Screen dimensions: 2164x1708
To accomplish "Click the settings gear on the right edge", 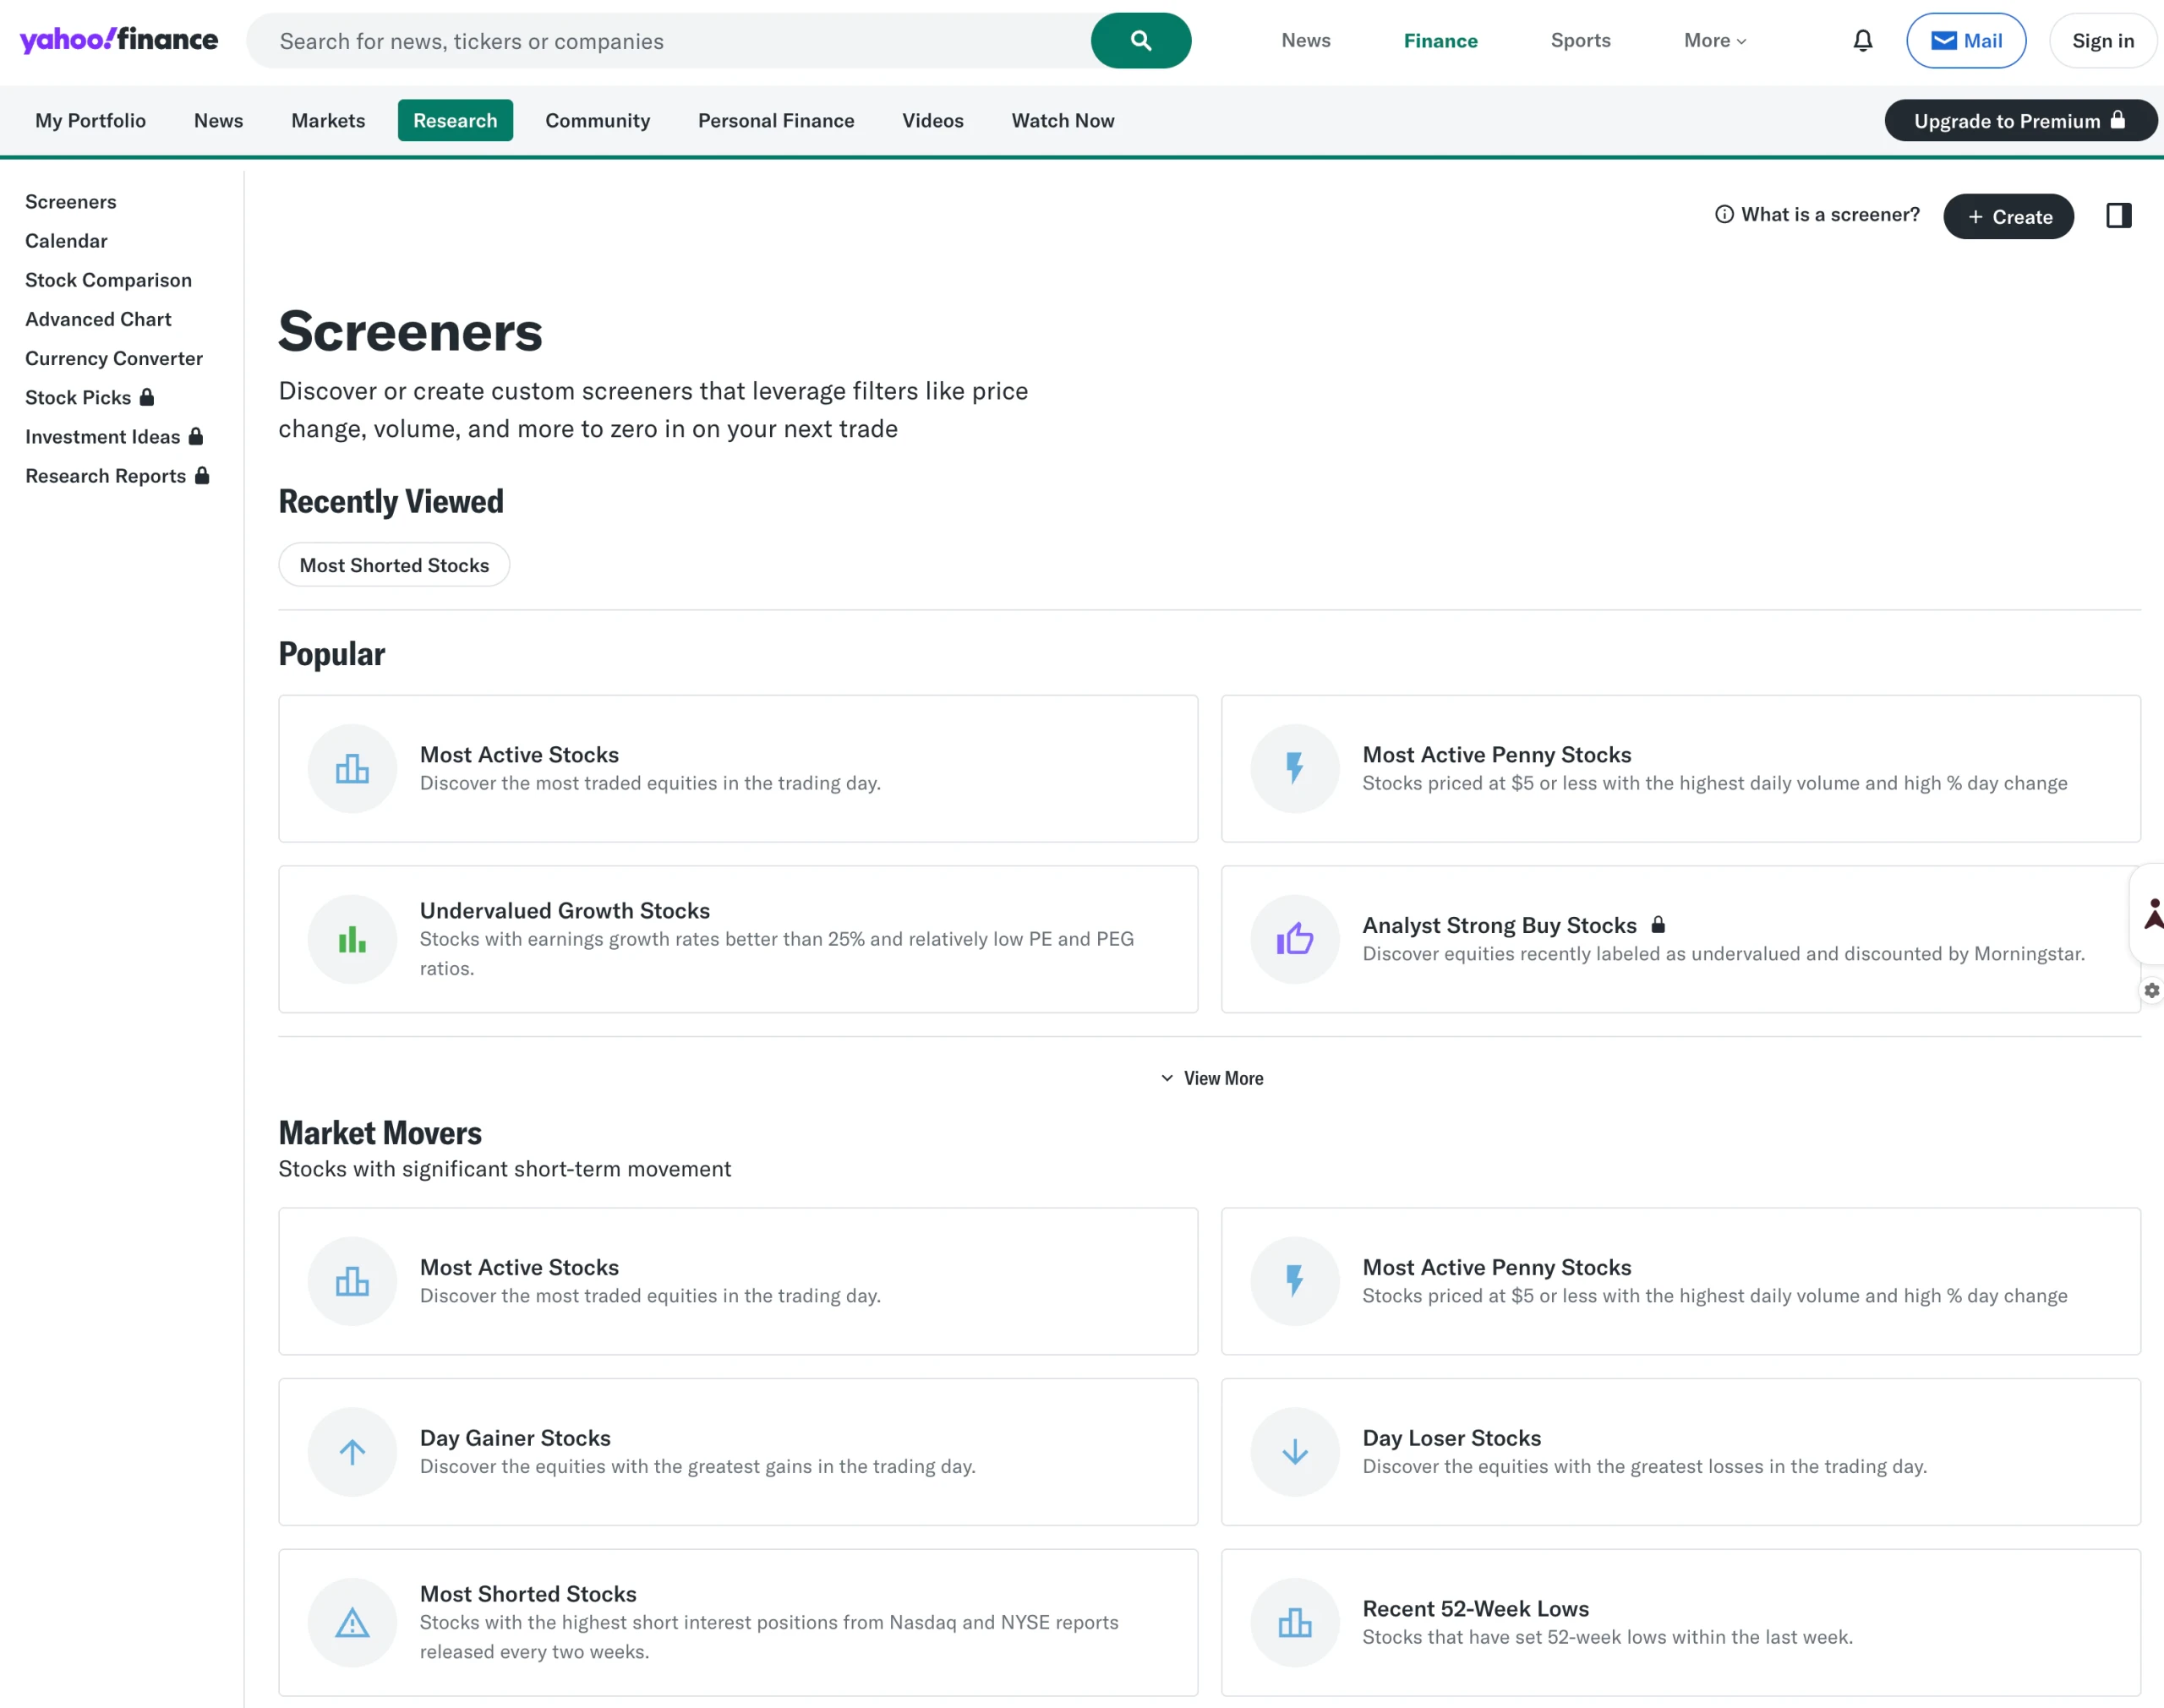I will point(2152,990).
